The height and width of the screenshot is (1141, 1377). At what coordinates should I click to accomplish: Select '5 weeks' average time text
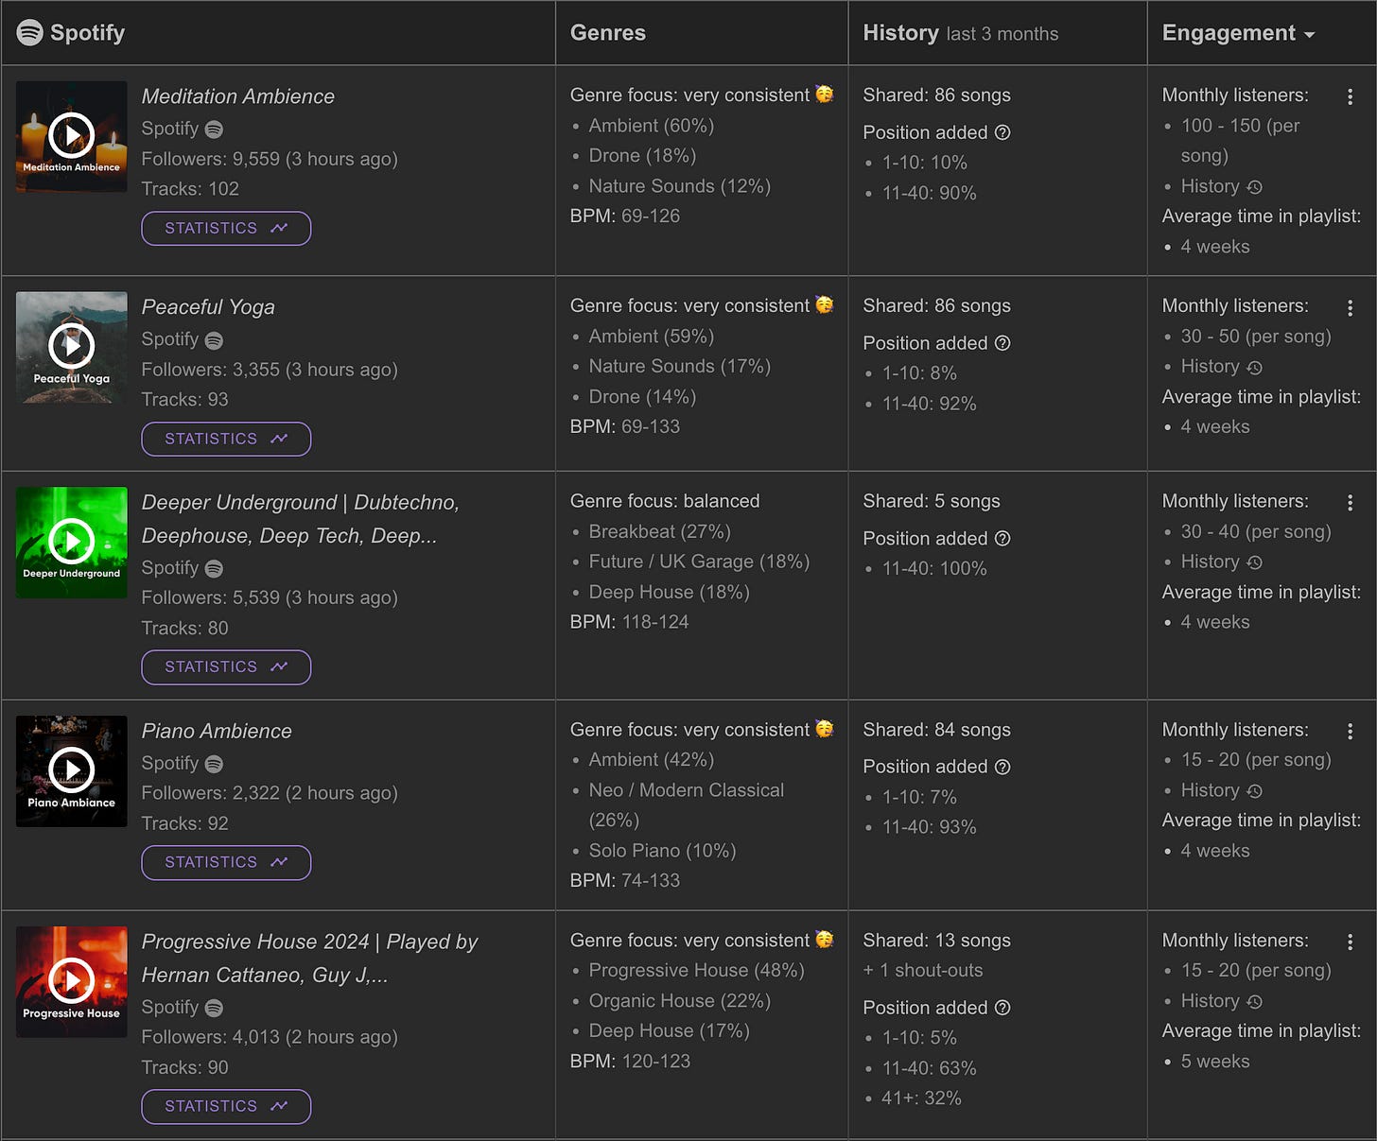(x=1215, y=1062)
